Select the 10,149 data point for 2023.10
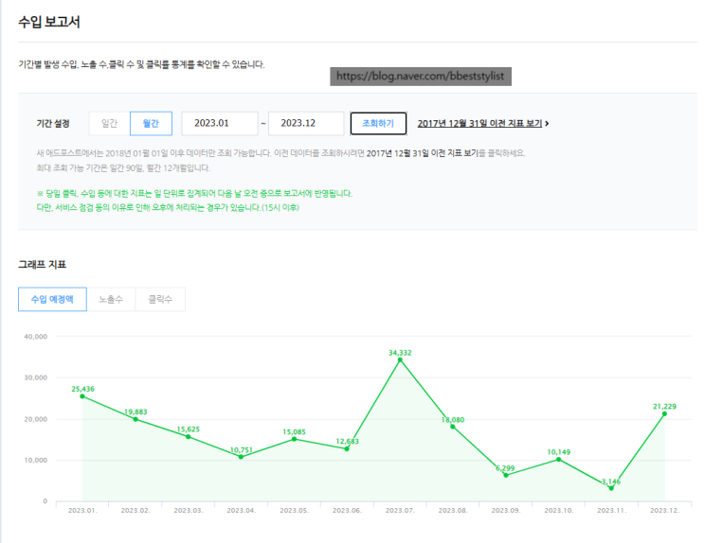This screenshot has height=543, width=704. pos(559,460)
